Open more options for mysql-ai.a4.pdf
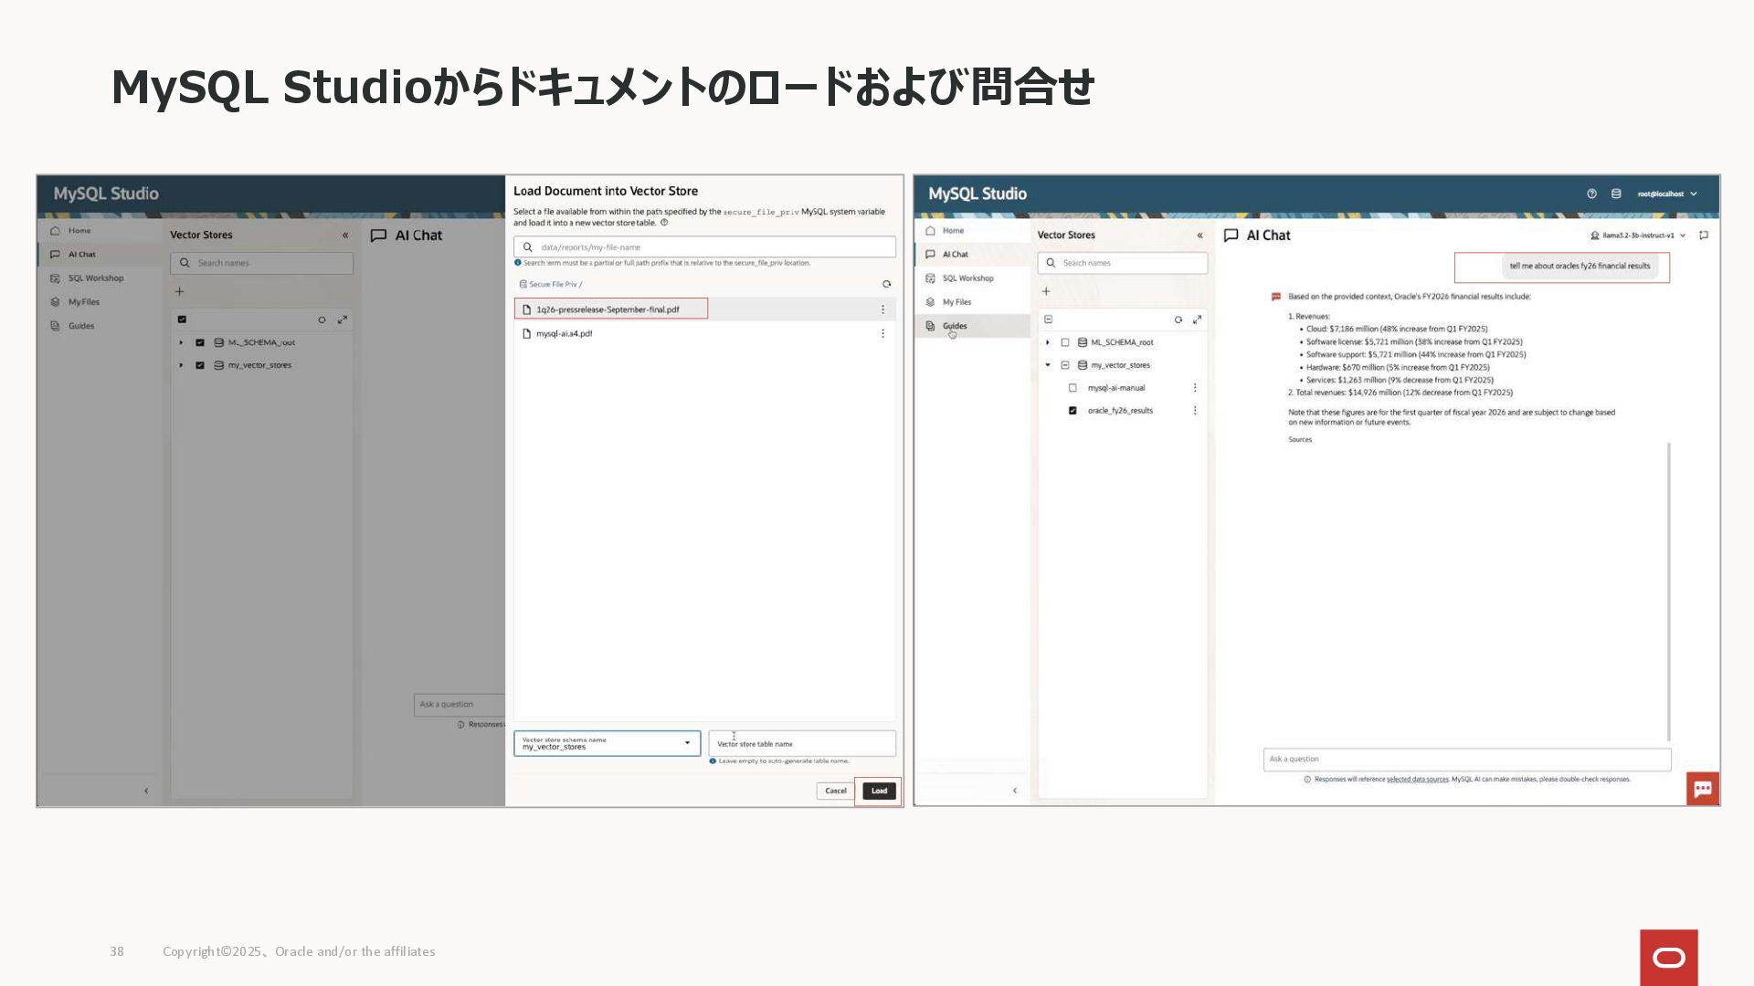 pyautogui.click(x=882, y=334)
